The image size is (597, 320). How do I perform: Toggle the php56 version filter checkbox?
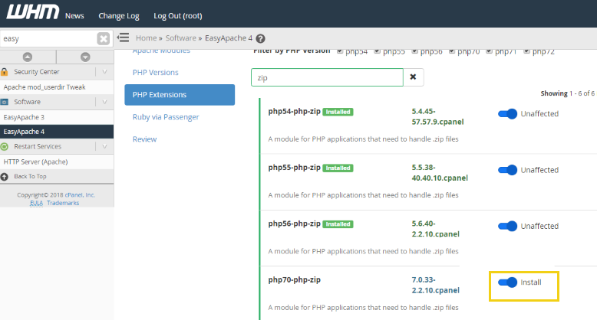tap(414, 51)
